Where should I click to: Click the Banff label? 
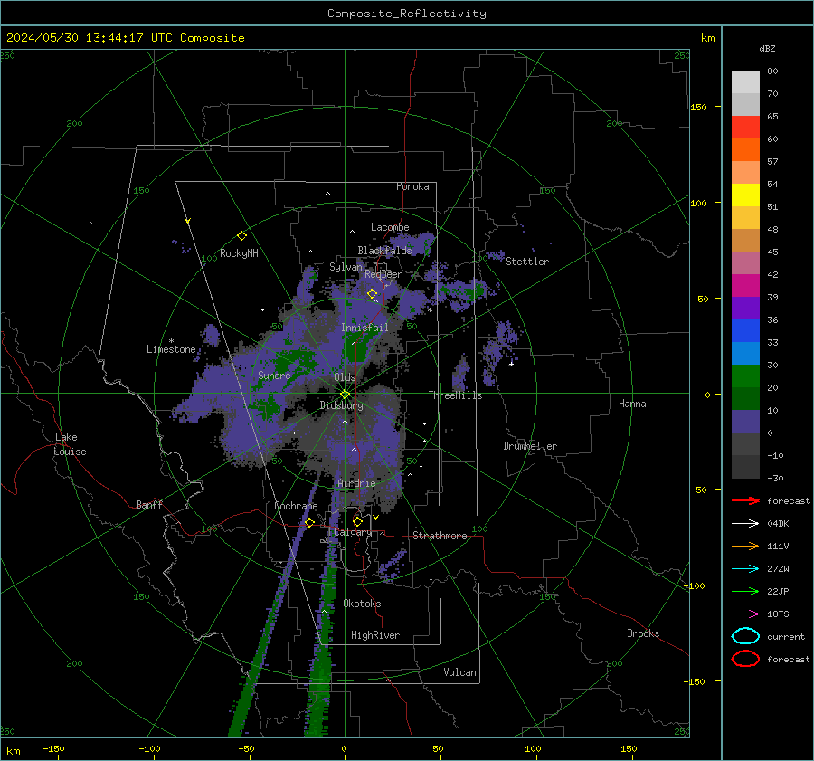(149, 505)
